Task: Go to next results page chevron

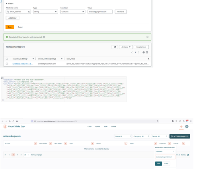Action: (139, 52)
